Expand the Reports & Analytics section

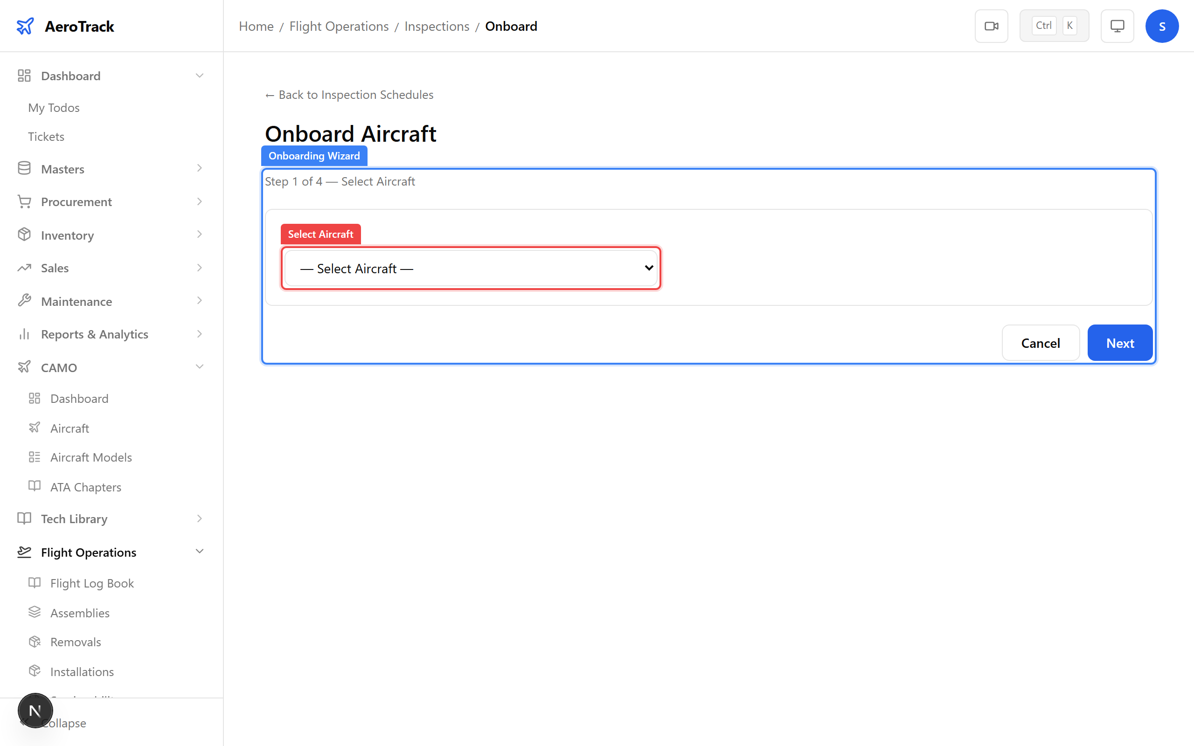tap(199, 333)
